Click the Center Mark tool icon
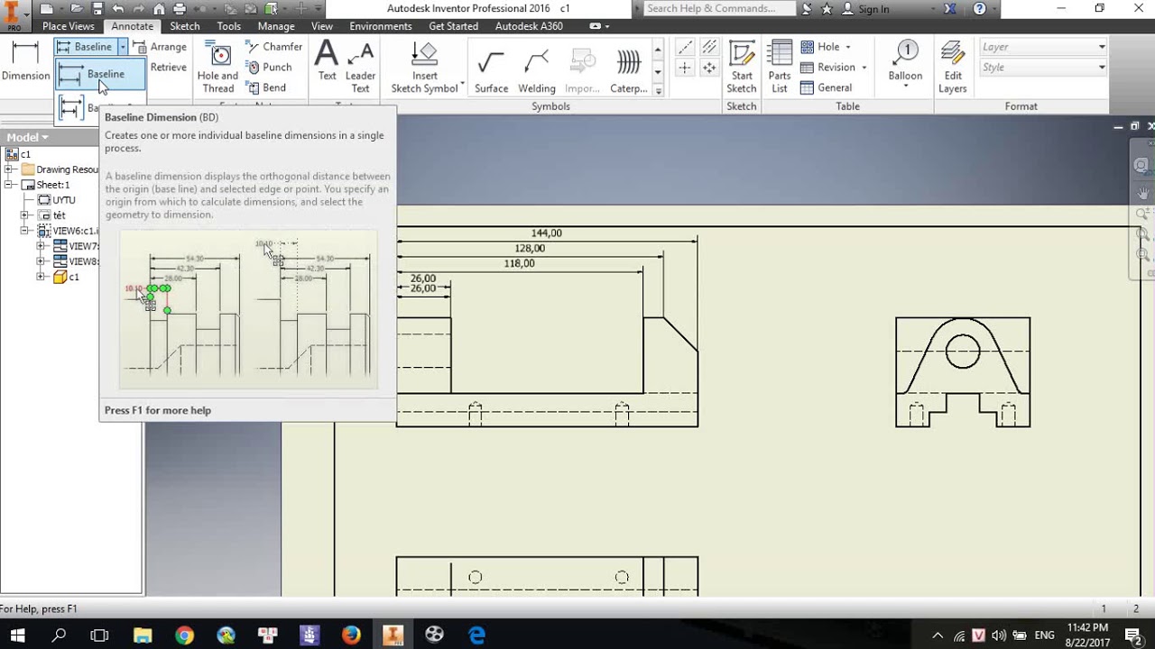This screenshot has width=1155, height=649. pyautogui.click(x=685, y=69)
